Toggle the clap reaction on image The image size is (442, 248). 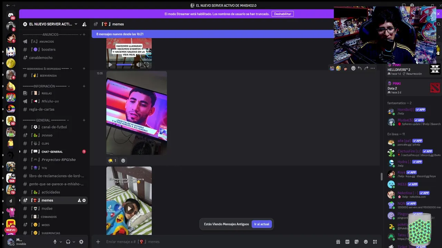pyautogui.click(x=112, y=161)
